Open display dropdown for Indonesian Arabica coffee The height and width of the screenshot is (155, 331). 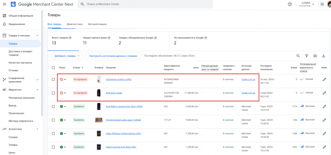(65, 79)
